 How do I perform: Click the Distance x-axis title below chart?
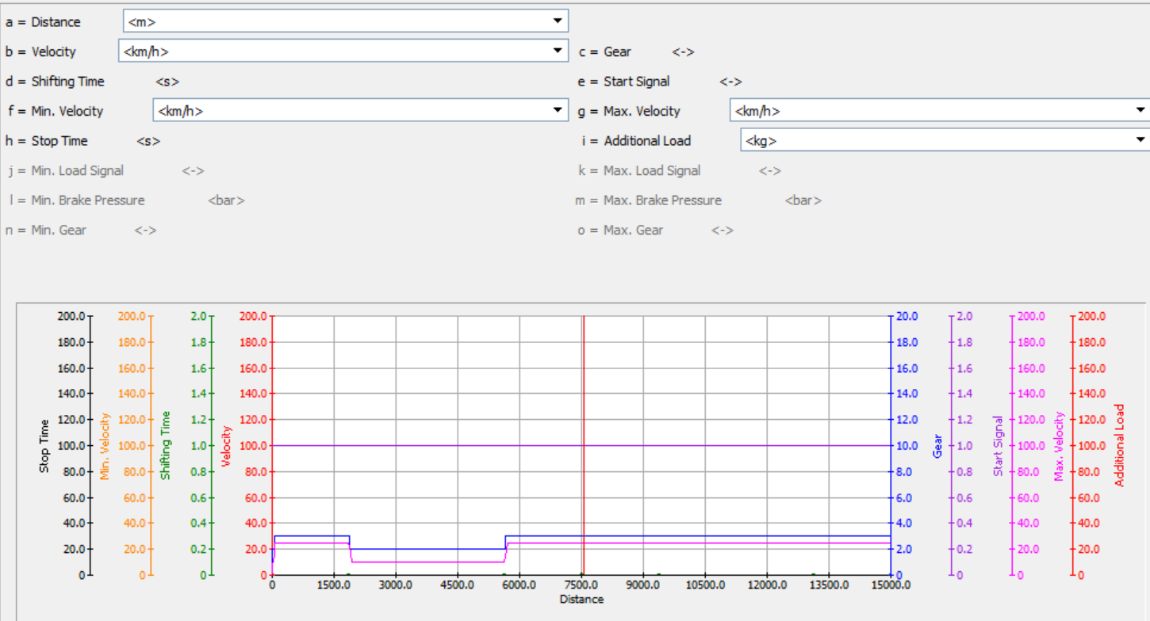tap(581, 600)
